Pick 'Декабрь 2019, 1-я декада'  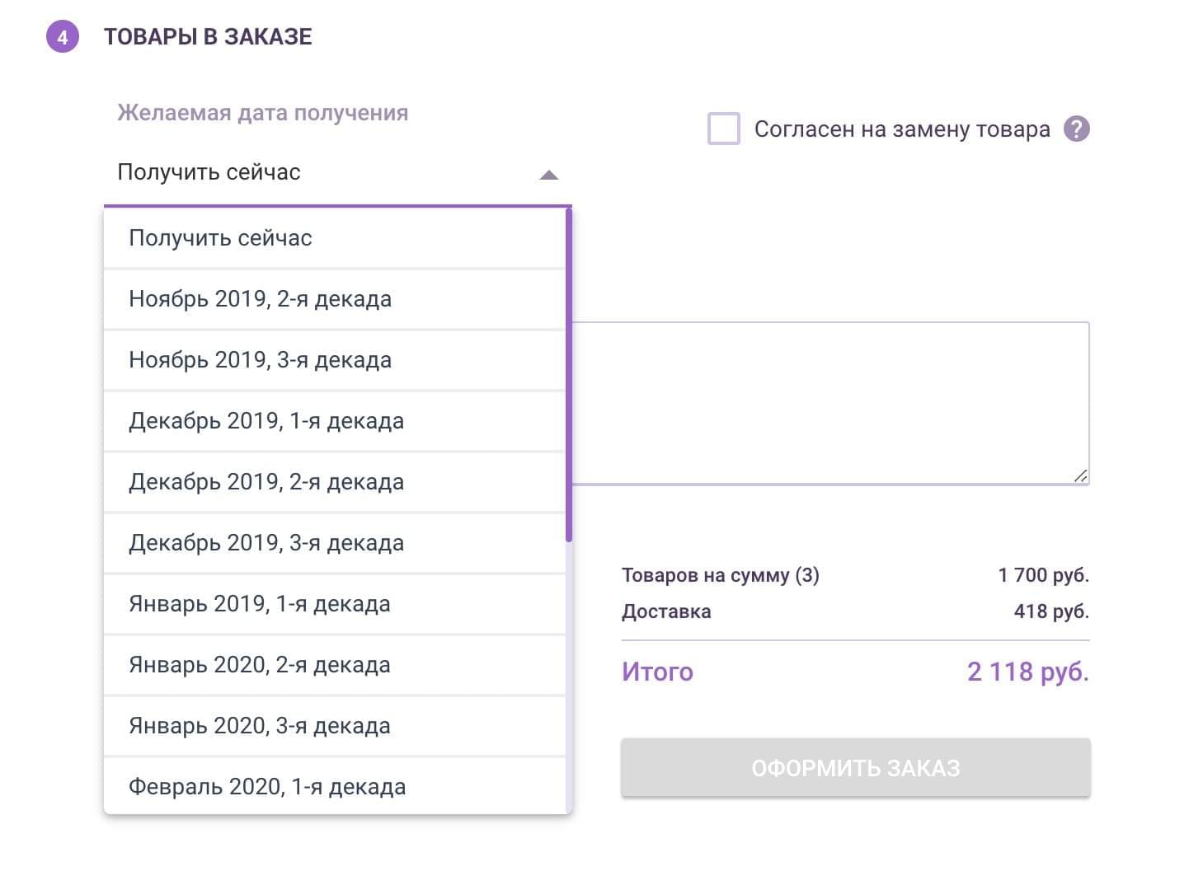coord(334,421)
